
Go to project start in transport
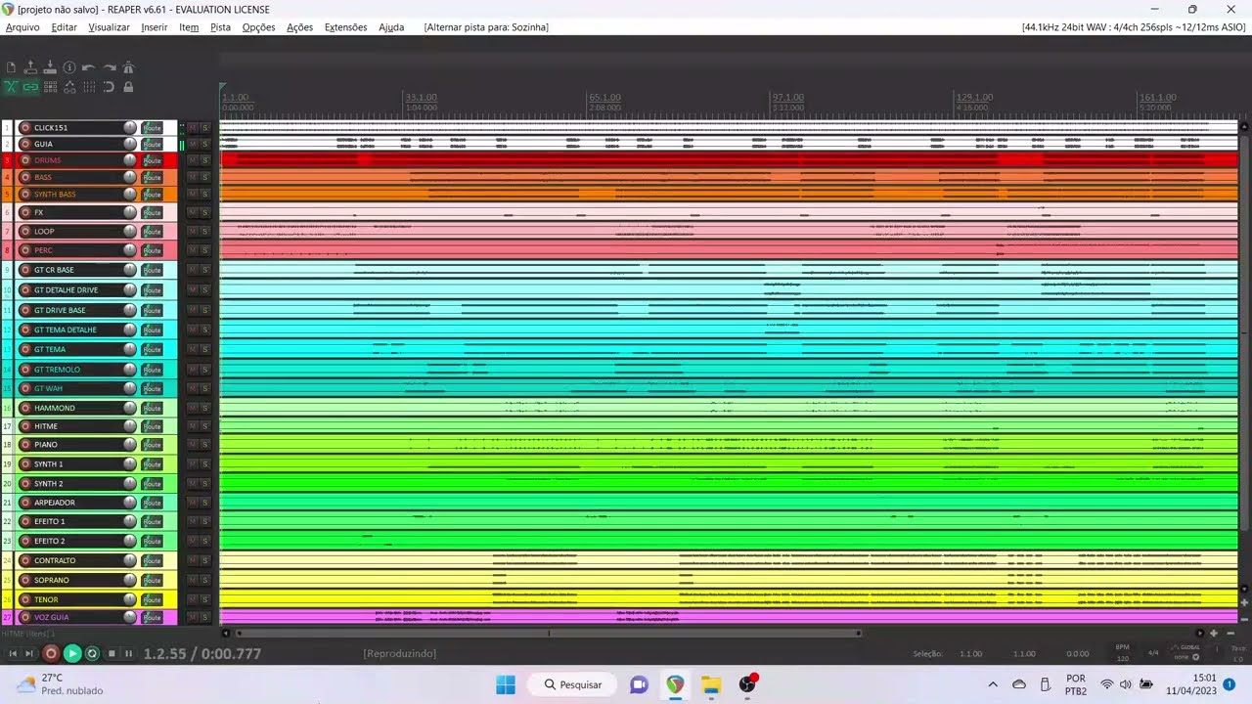(13, 653)
